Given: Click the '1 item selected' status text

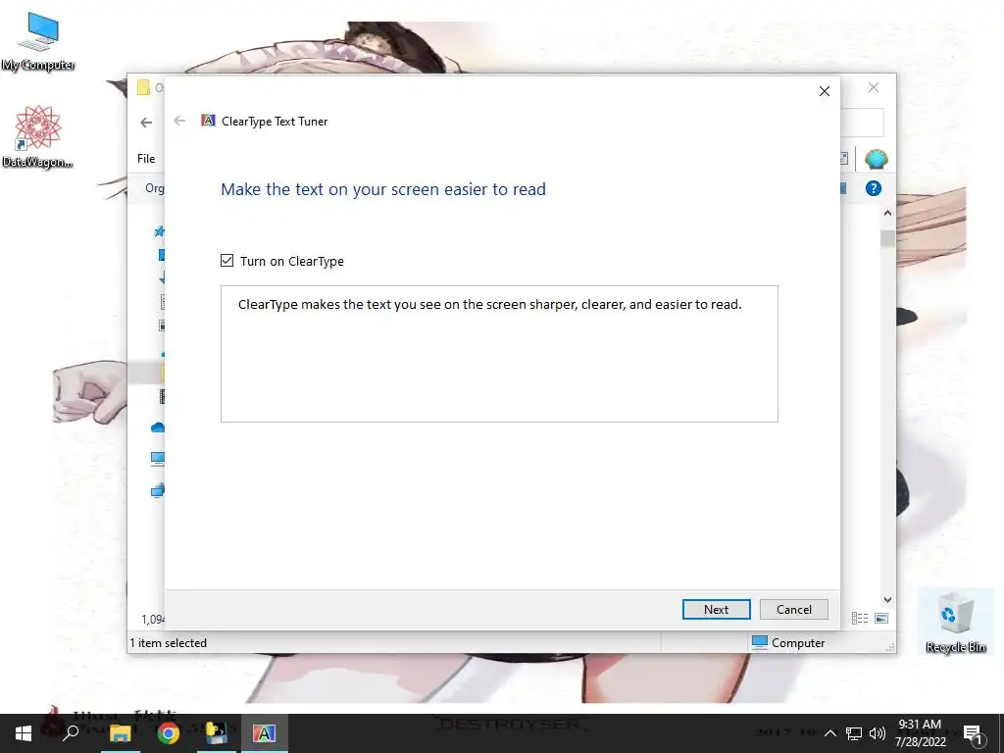Looking at the screenshot, I should (169, 643).
